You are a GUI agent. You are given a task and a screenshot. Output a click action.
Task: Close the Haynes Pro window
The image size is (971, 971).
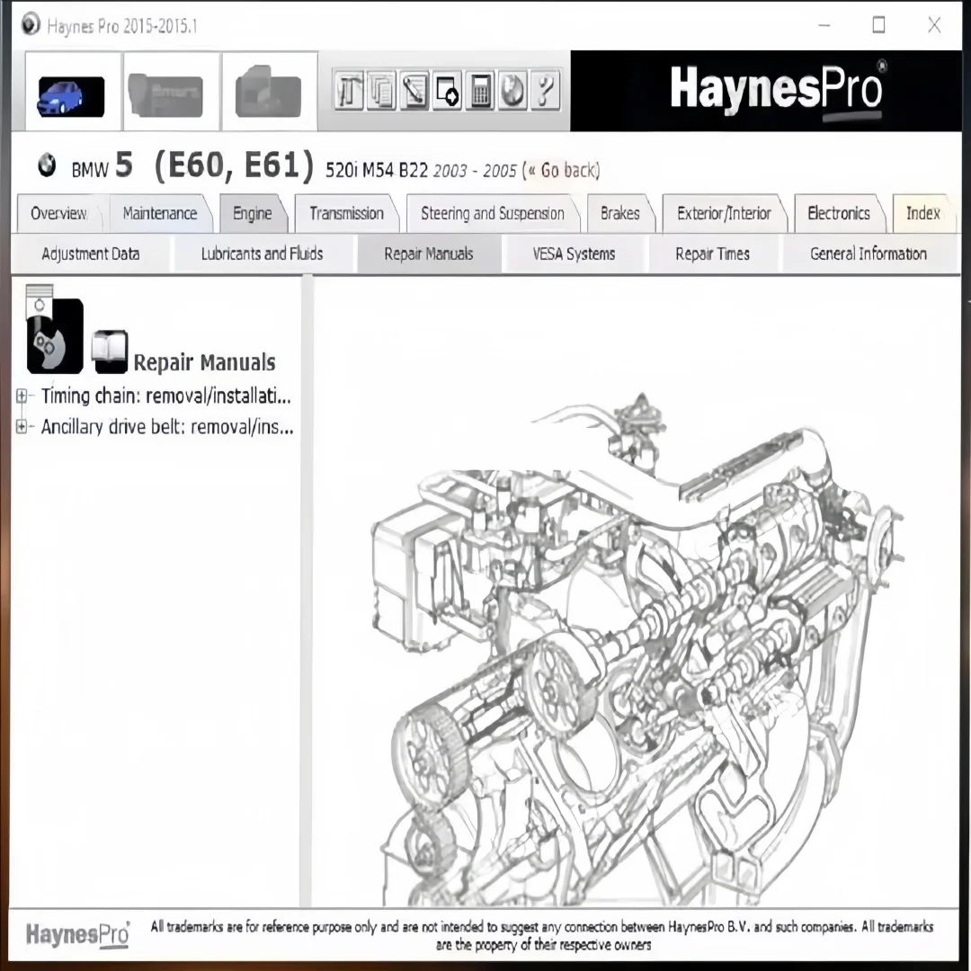(934, 25)
